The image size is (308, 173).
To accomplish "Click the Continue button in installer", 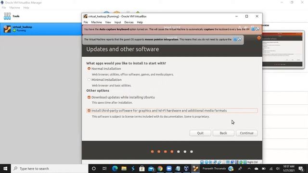I will tap(247, 133).
